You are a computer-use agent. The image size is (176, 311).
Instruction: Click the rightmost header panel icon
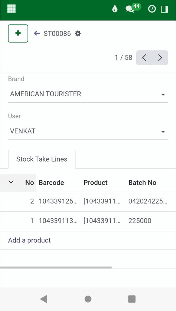pyautogui.click(x=164, y=9)
